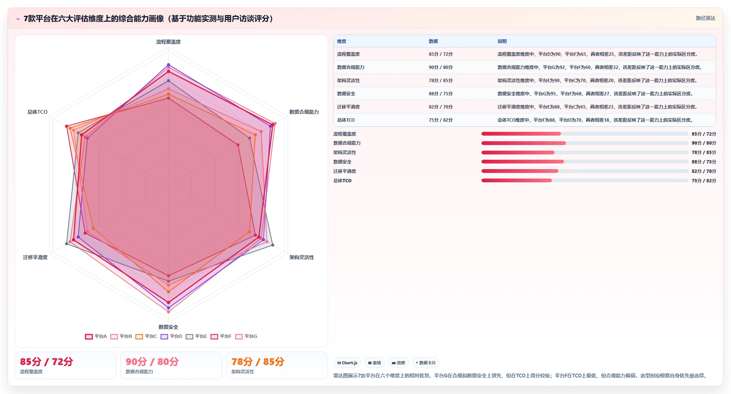Click the 进度 chip
The height and width of the screenshot is (394, 731).
(398, 363)
